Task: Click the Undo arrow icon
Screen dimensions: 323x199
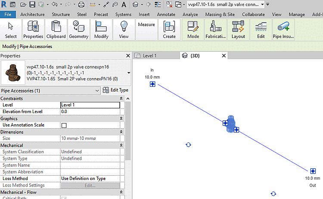Action: (x=55, y=4)
